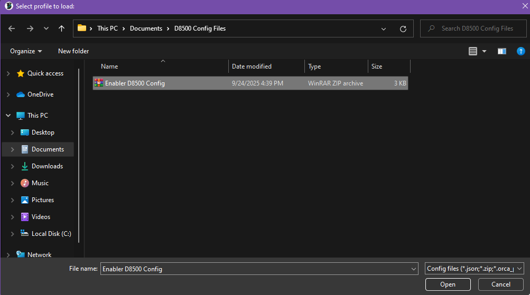The height and width of the screenshot is (295, 530).
Task: Click the Back navigation arrow
Action: click(12, 28)
